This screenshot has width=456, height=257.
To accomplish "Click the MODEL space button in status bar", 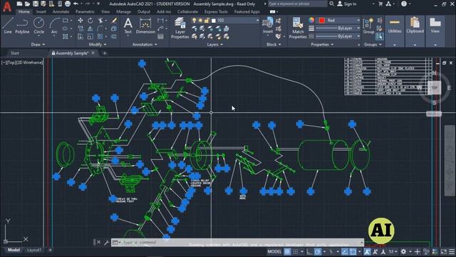I will tap(274, 251).
